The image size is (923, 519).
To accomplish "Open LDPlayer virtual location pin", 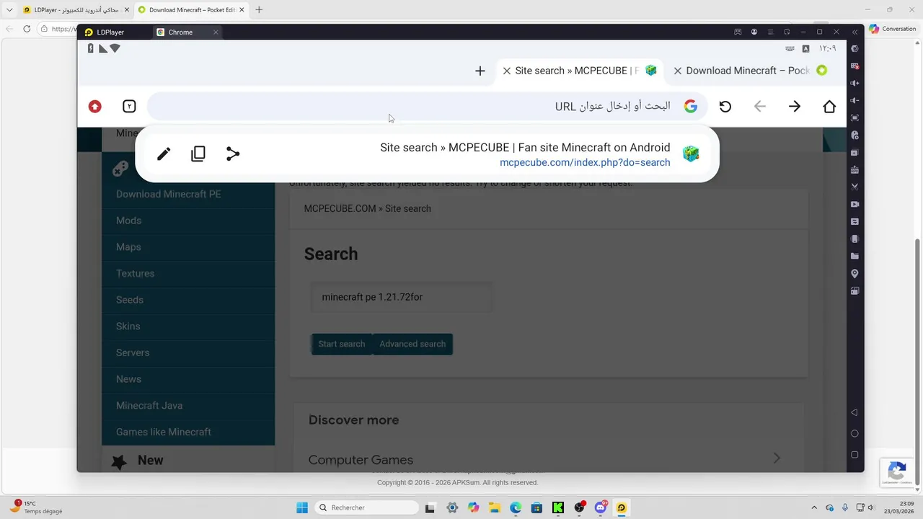I will click(x=854, y=274).
